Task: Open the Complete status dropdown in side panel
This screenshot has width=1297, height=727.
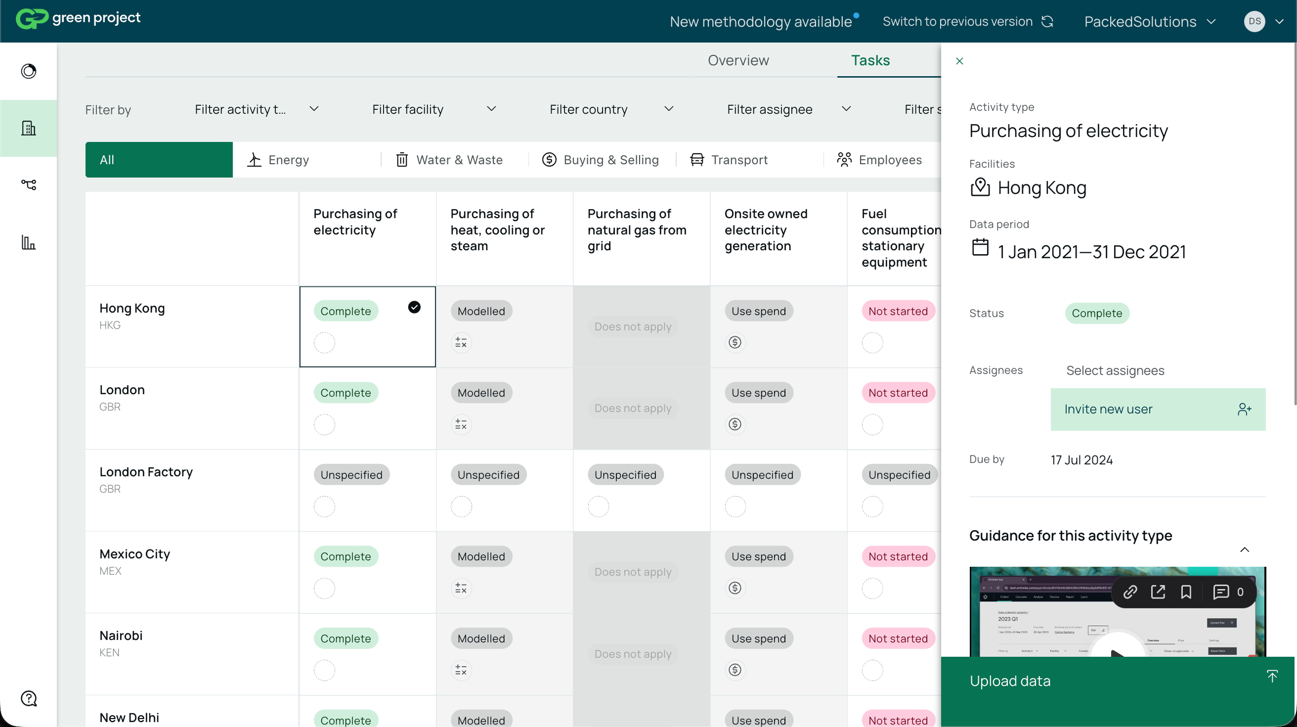Action: pos(1097,313)
